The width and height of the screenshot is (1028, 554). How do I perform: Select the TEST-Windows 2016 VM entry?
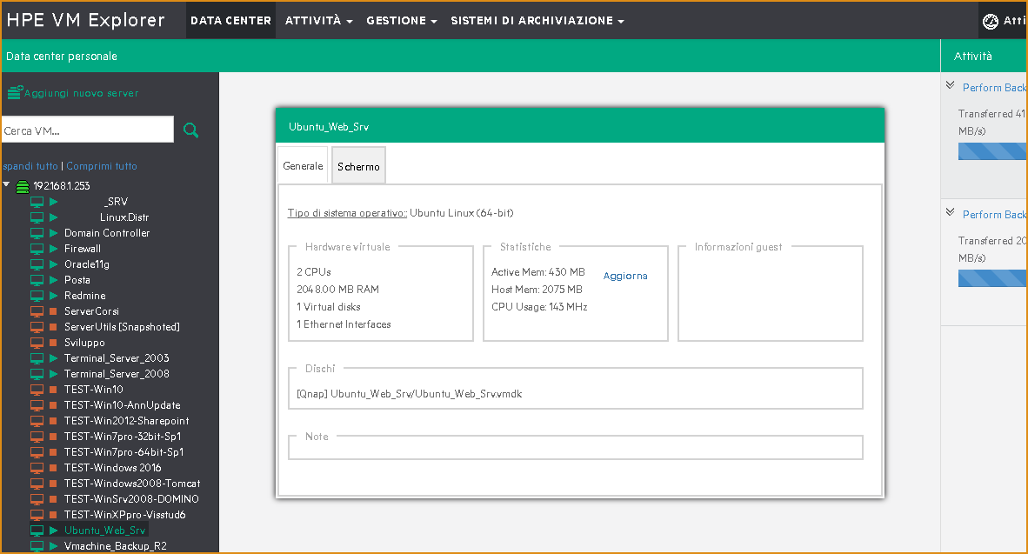click(x=113, y=467)
